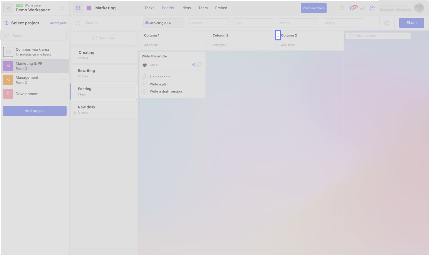This screenshot has height=255, width=429.
Task: Click the layers icon beside Marketing title
Action: click(78, 8)
